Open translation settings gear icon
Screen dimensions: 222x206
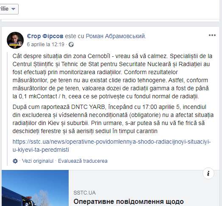(x=15, y=161)
